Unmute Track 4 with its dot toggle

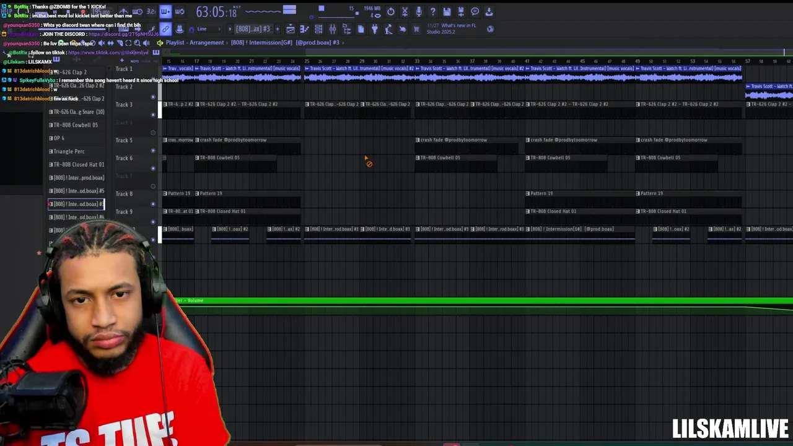click(x=153, y=133)
